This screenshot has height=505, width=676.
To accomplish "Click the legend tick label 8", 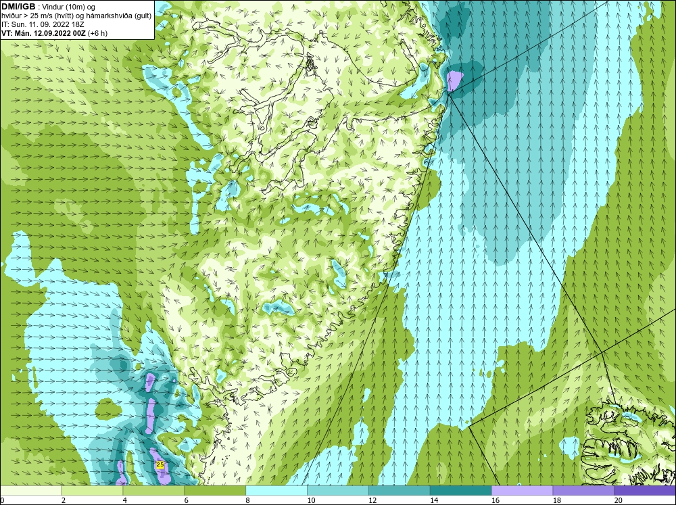I will click(x=247, y=500).
